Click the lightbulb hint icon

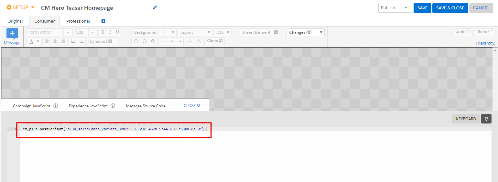(486, 119)
